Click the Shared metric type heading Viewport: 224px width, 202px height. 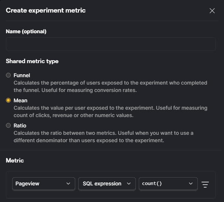point(32,61)
